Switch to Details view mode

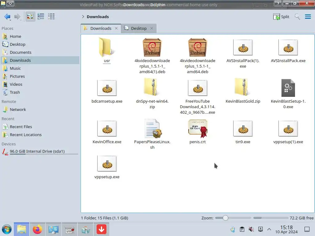tap(51, 17)
